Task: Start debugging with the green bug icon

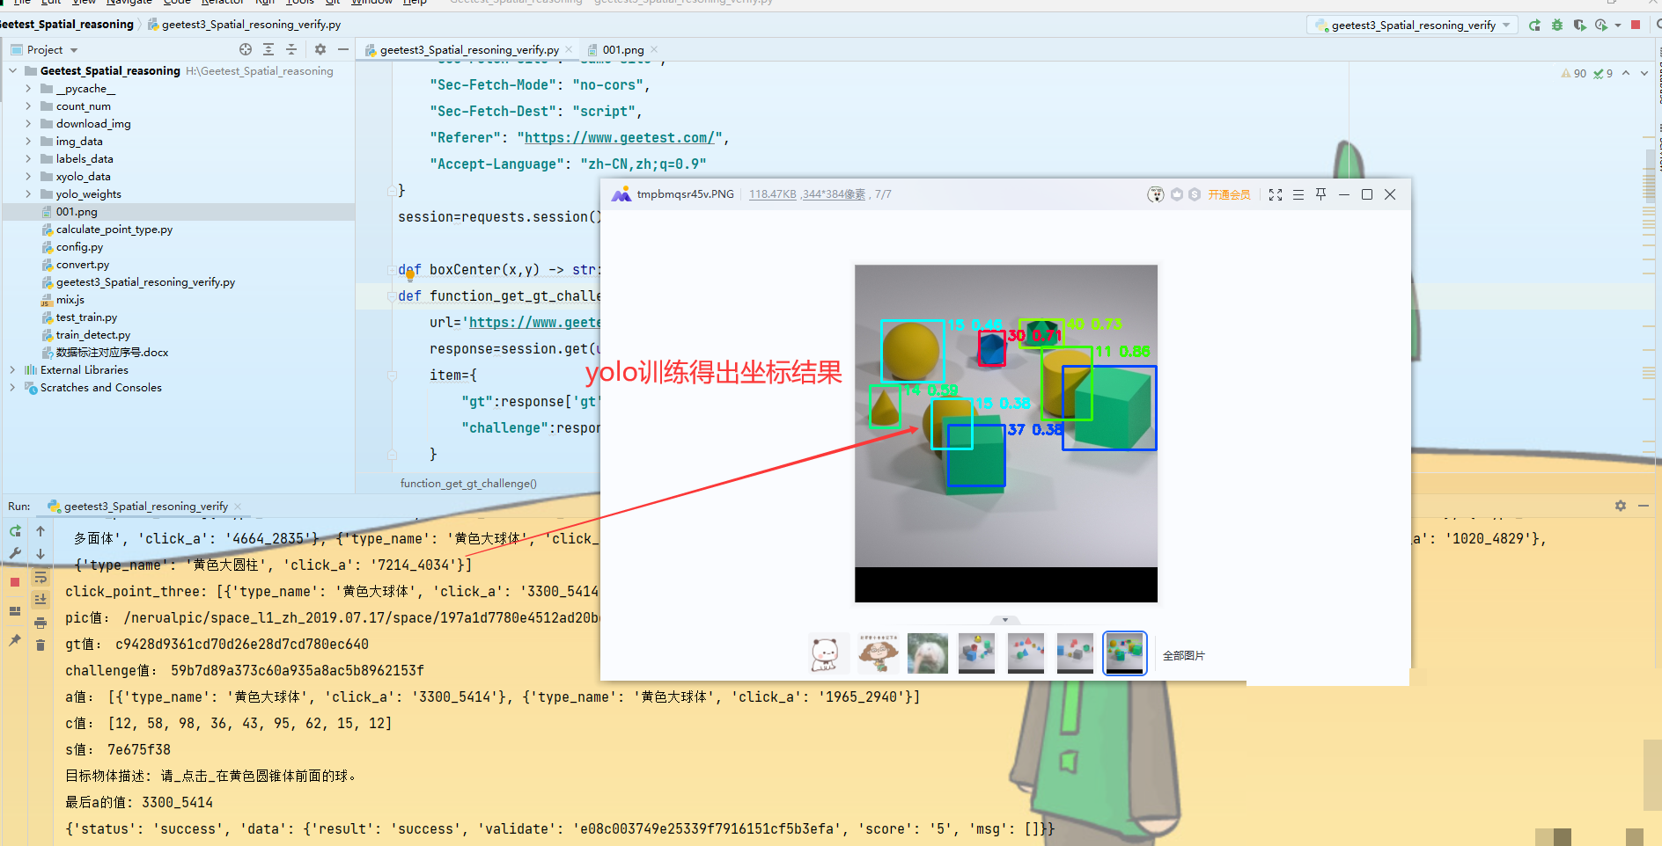Action: point(1557,26)
